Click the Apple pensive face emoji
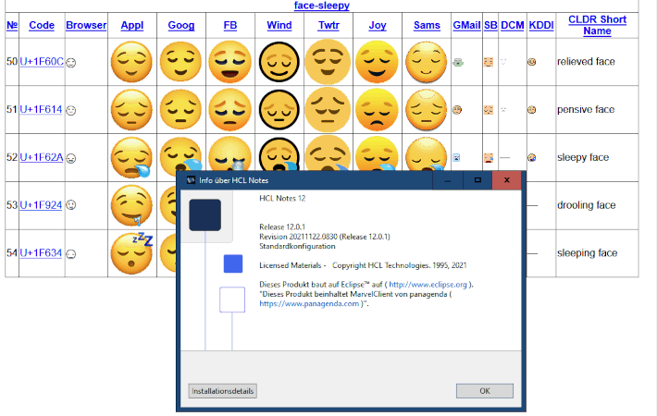This screenshot has height=416, width=657. [x=131, y=110]
